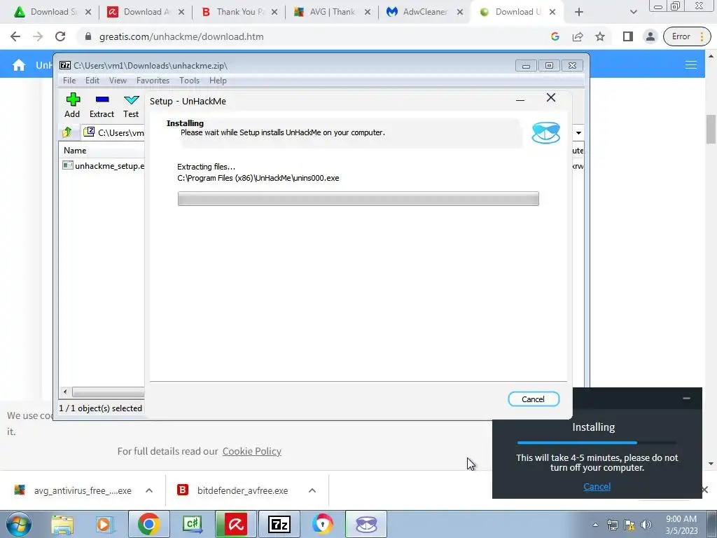
Task: Click the 7-Zip Extract toolbar icon
Action: pos(102,105)
